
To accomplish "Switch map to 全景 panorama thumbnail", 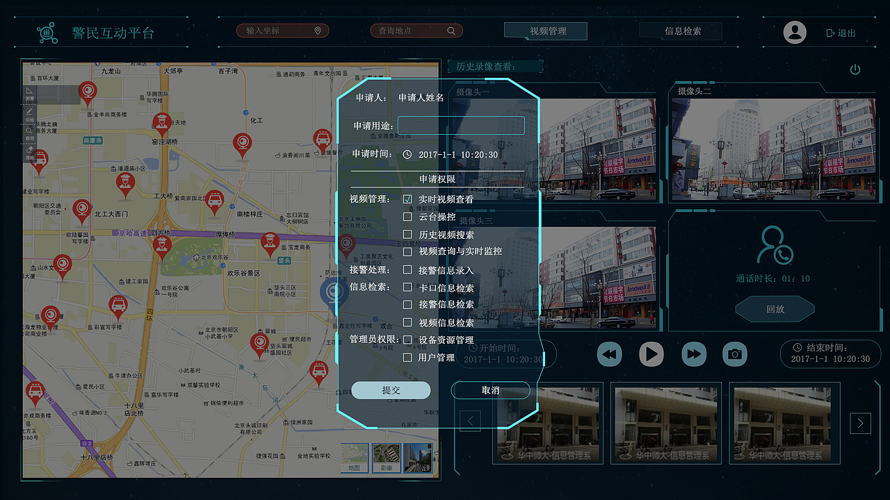I will (x=417, y=459).
